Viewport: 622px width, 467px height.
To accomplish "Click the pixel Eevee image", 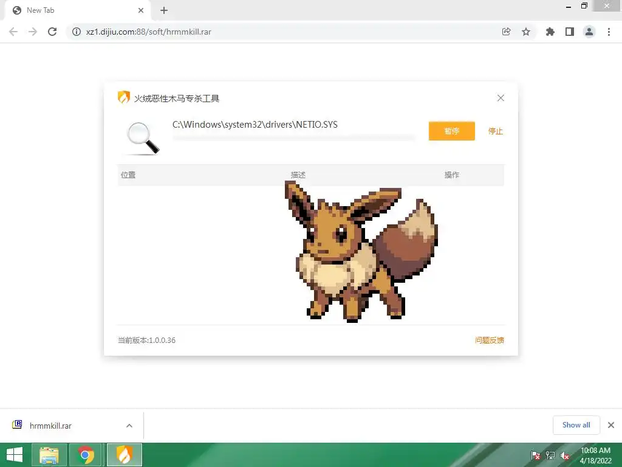I will (x=361, y=251).
